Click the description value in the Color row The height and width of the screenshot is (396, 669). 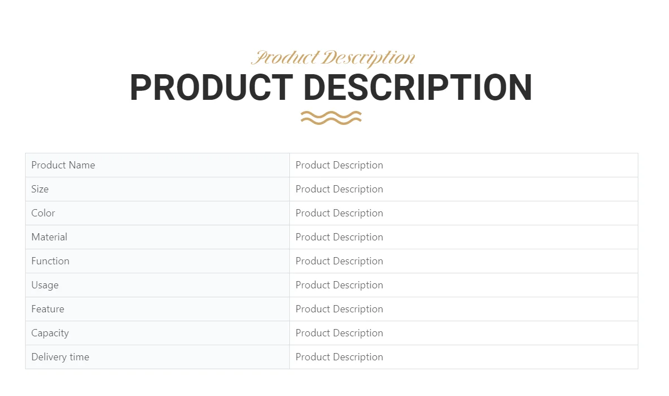click(340, 213)
